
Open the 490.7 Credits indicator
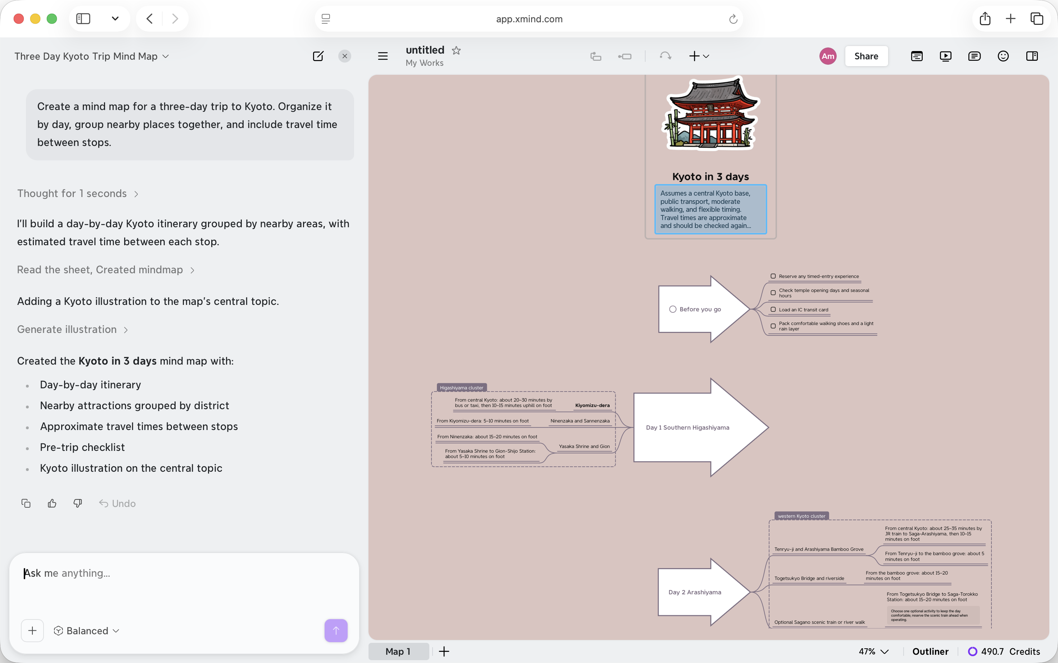pyautogui.click(x=1004, y=651)
